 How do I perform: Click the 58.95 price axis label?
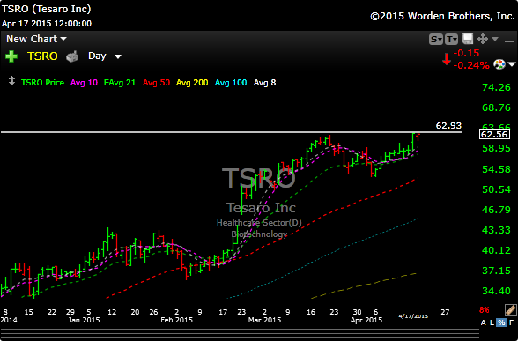(x=496, y=148)
